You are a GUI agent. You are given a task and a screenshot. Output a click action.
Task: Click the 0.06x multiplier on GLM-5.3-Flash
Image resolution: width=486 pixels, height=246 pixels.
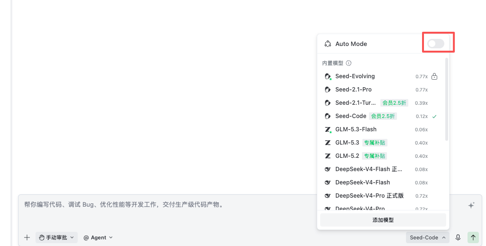tap(421, 130)
